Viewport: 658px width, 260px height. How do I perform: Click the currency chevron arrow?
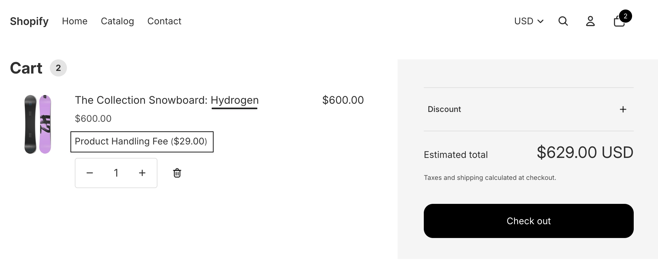[541, 21]
